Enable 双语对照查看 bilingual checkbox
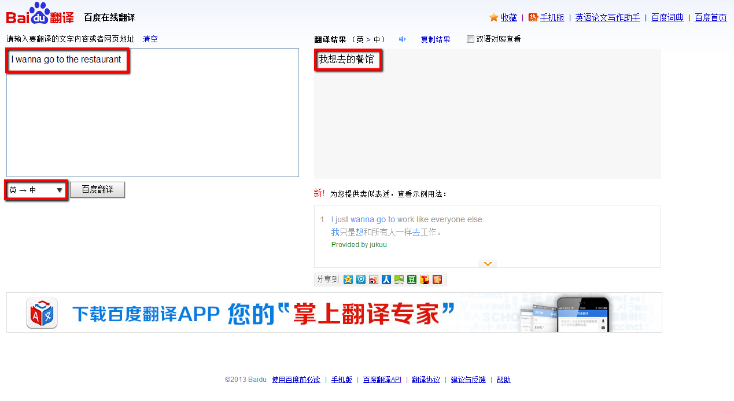 coord(470,39)
